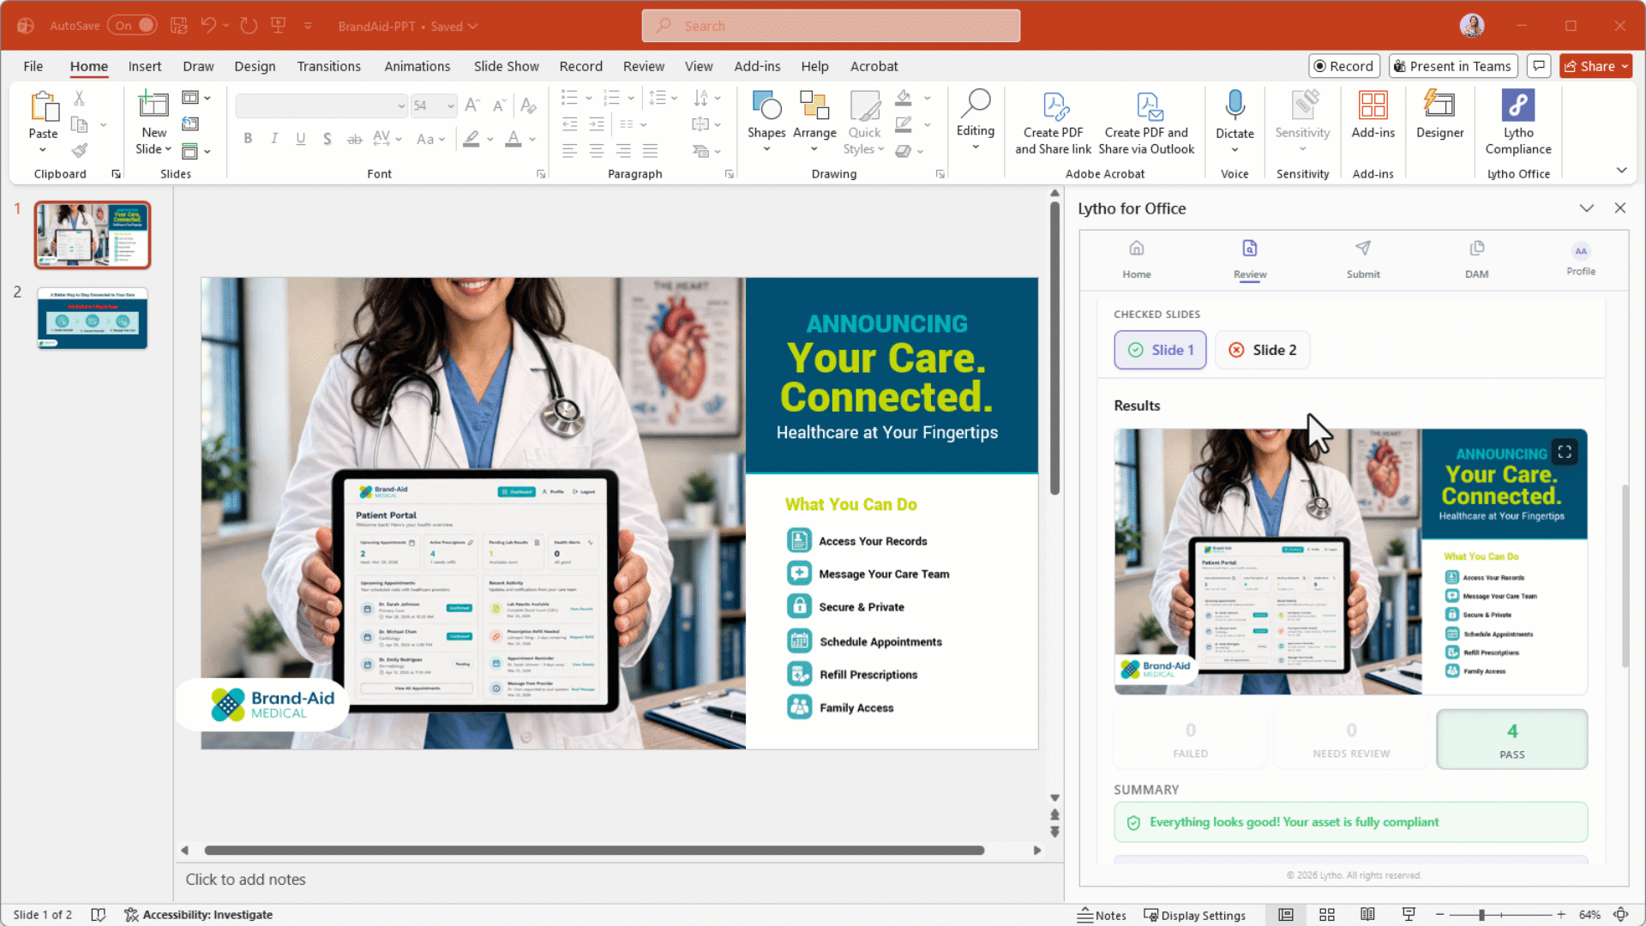The image size is (1646, 926).
Task: Open the font size dropdown
Action: click(x=450, y=105)
